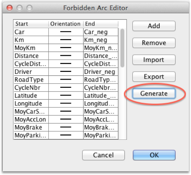Select the Longitude start cell
This screenshot has width=191, height=175.
pyautogui.click(x=31, y=104)
